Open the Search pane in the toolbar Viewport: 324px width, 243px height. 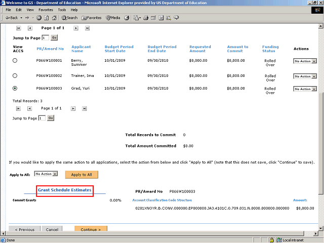coord(69,18)
